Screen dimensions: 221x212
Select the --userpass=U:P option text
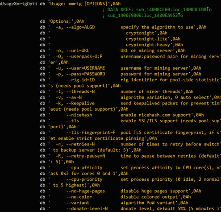pyautogui.click(x=79, y=57)
